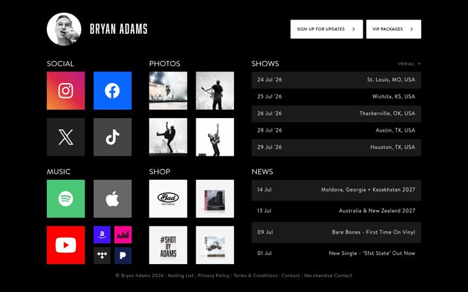Click the SHOWS section heading
Image resolution: width=468 pixels, height=292 pixels.
tap(265, 64)
